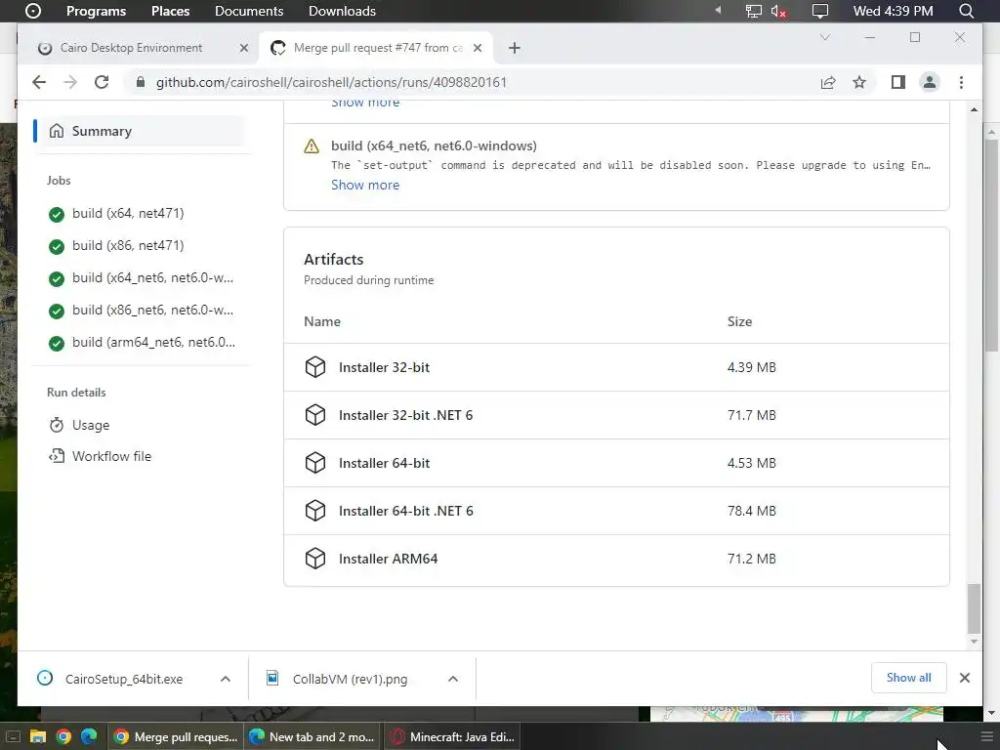Viewport: 1000px width, 750px height.
Task: Open the Places menu
Action: pos(170,11)
